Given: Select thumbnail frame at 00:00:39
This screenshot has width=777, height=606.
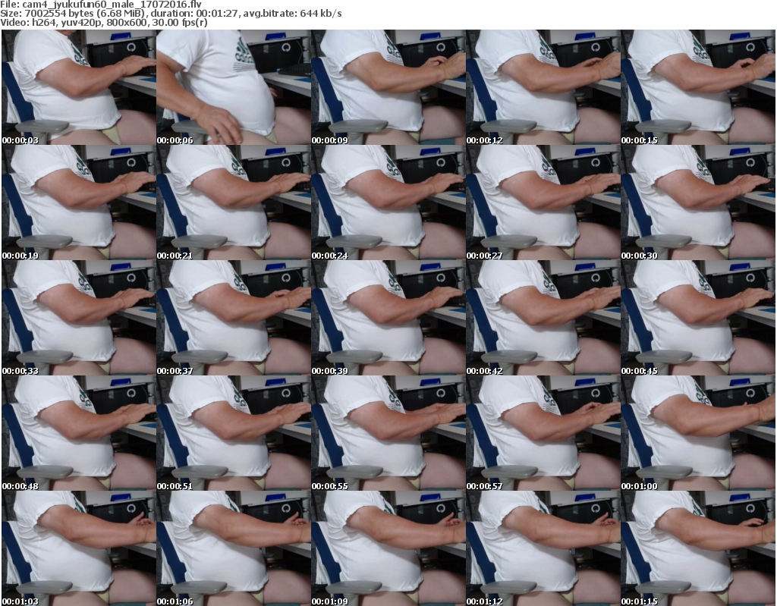Looking at the screenshot, I should click(388, 318).
